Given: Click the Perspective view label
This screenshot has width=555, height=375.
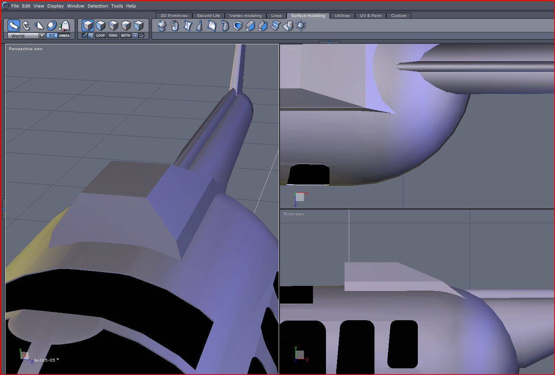Looking at the screenshot, I should click(26, 49).
